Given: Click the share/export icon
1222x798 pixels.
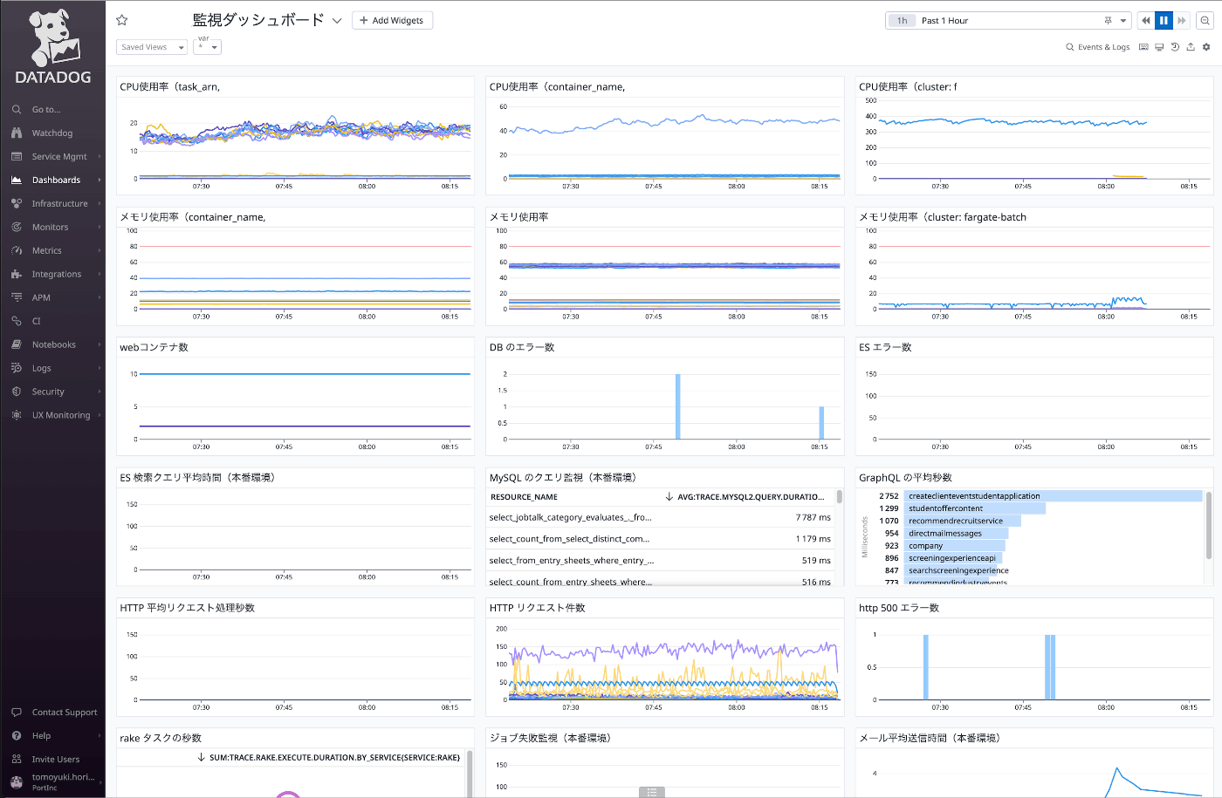Looking at the screenshot, I should 1191,47.
